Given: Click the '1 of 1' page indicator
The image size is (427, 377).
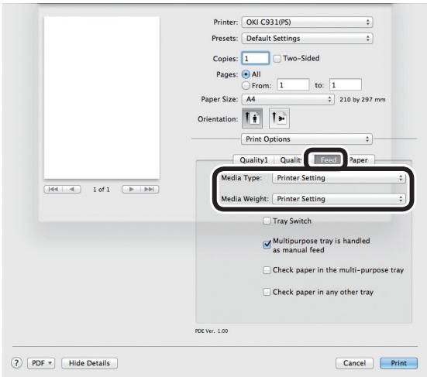Looking at the screenshot, I should point(102,190).
